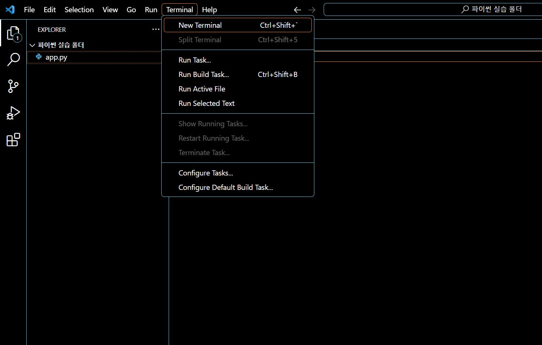The height and width of the screenshot is (345, 542).
Task: Select Run Selected Text
Action: [238, 103]
